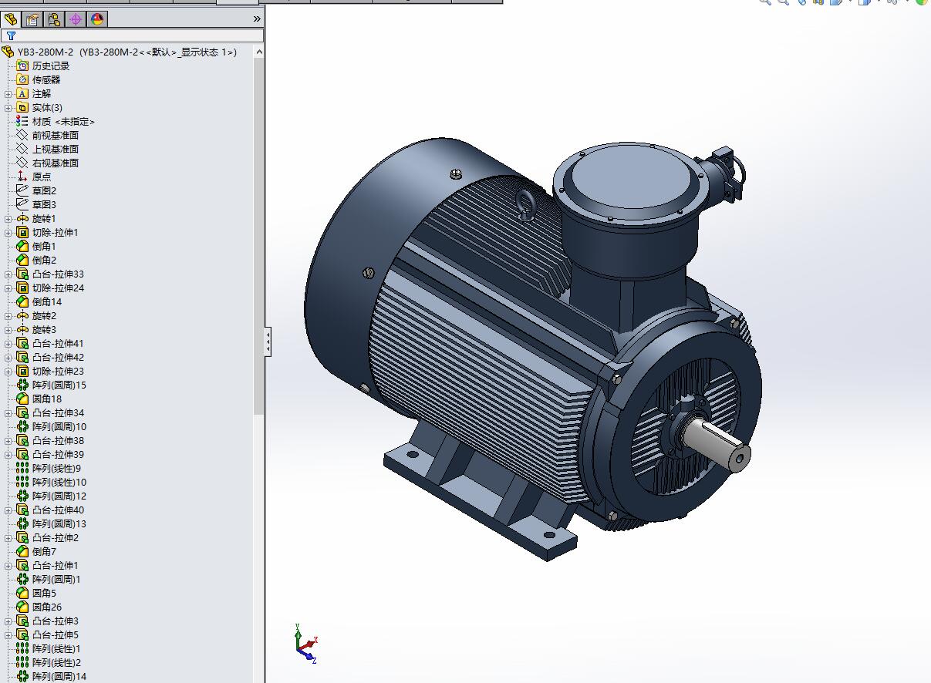Select the 倒角7 chamfer feature
The image size is (931, 683).
[x=36, y=551]
